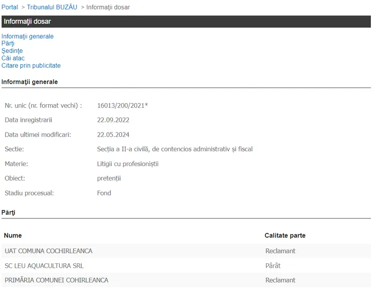The height and width of the screenshot is (289, 374).
Task: Click the Calitate parte column header
Action: coord(285,236)
